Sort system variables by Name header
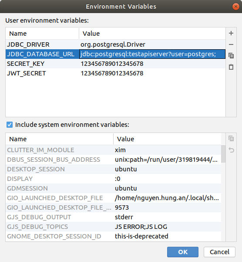Screen dimensions: 242x262 click(x=59, y=139)
